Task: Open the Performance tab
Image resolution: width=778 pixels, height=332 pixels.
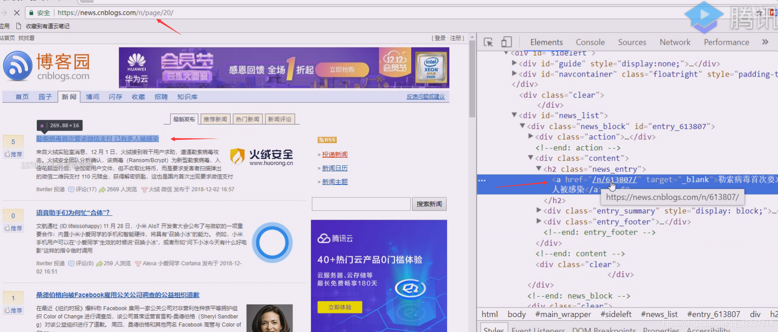Action: click(x=726, y=42)
